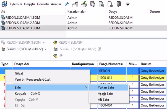This screenshot has width=167, height=109.
Task: Click the BOM icon beside REDON.SLDASM.2.BOM
Action: pos(3,23)
